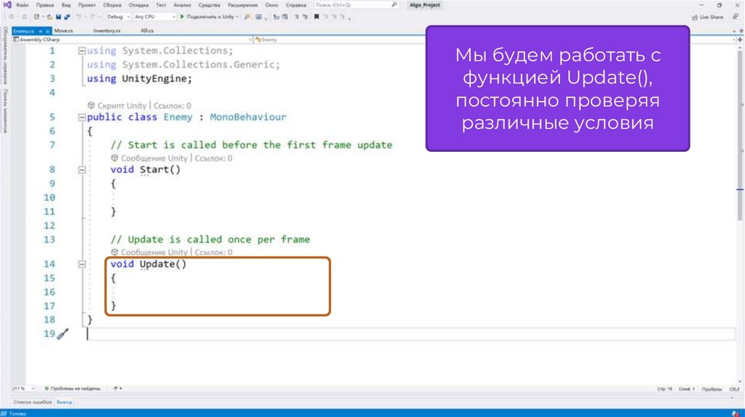Open the Анализ menu
The width and height of the screenshot is (745, 417).
click(x=182, y=5)
